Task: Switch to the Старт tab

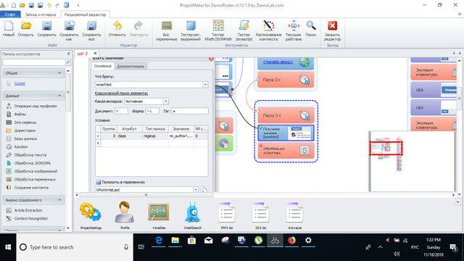Action: 10,14
